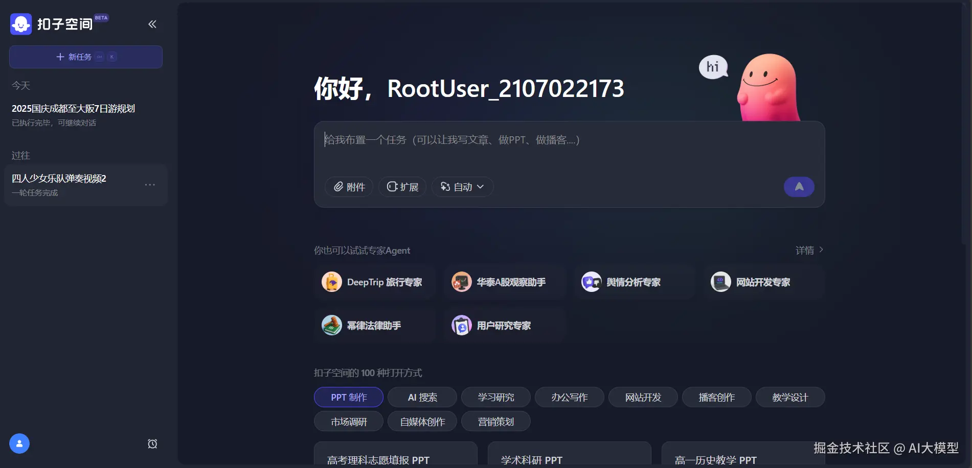Click the 幂律法律助手 label

374,326
